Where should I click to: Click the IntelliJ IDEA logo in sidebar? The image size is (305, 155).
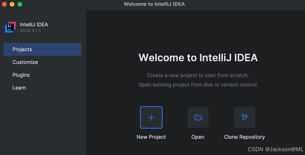click(x=10, y=27)
